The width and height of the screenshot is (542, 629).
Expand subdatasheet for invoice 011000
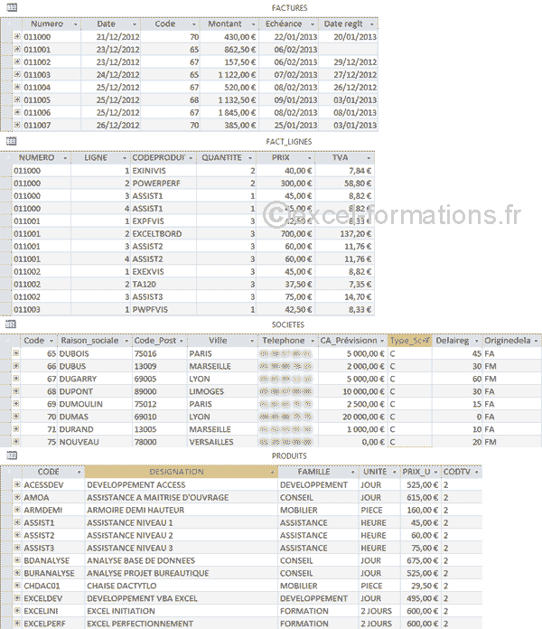17,36
